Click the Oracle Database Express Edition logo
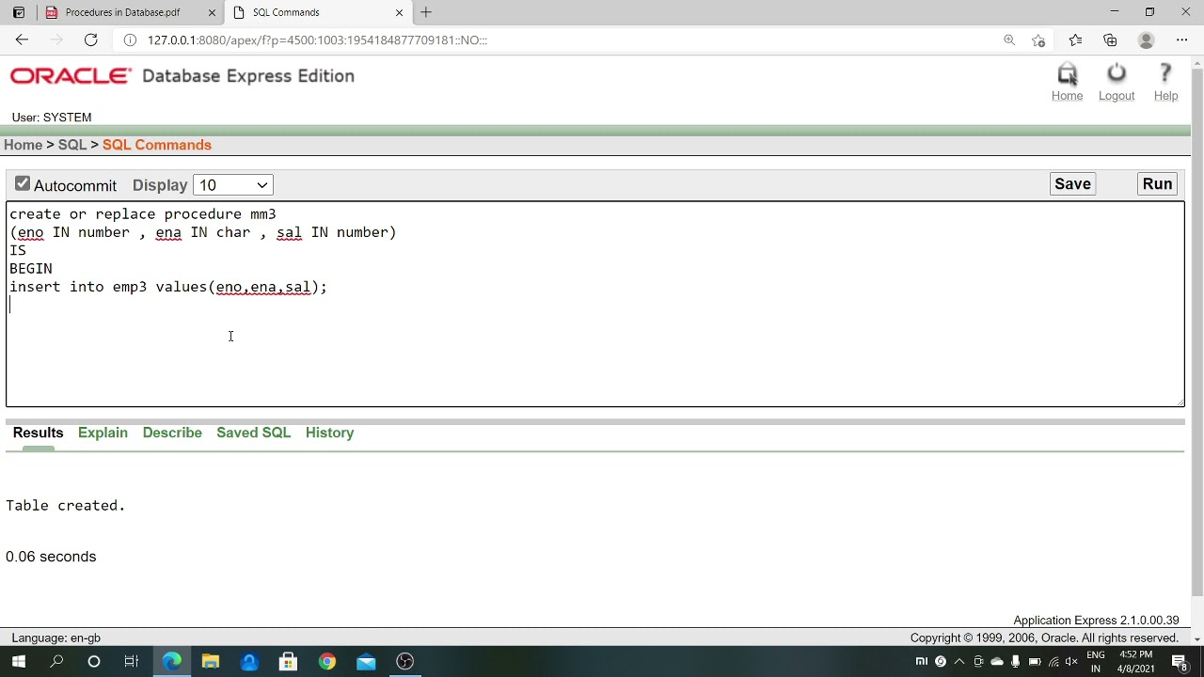This screenshot has height=677, width=1204. click(182, 76)
